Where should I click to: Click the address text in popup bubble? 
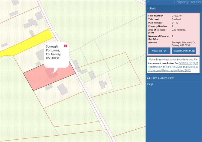(54, 52)
